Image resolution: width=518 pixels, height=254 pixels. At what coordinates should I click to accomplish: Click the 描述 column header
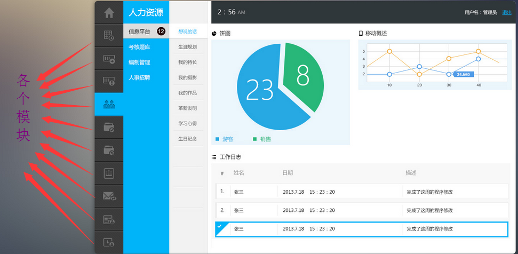pos(411,173)
